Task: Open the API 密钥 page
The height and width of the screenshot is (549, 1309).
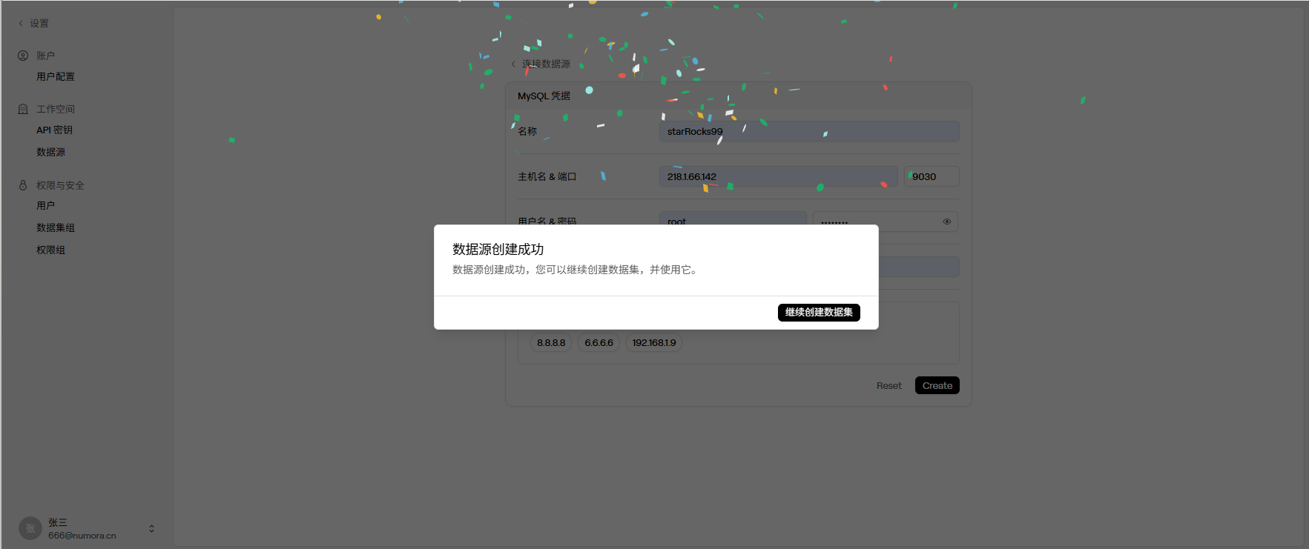Action: (55, 130)
